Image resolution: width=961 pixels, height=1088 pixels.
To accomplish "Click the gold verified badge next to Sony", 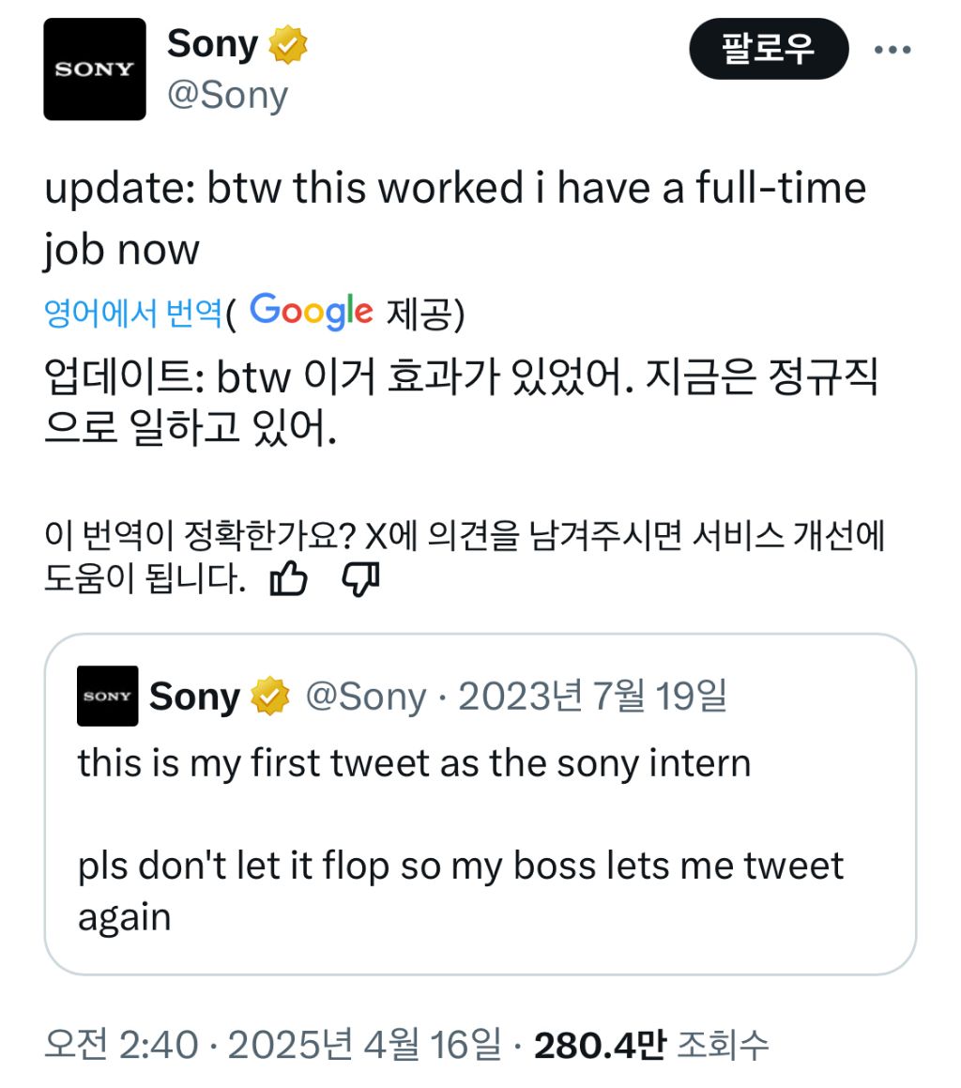I will tap(289, 43).
